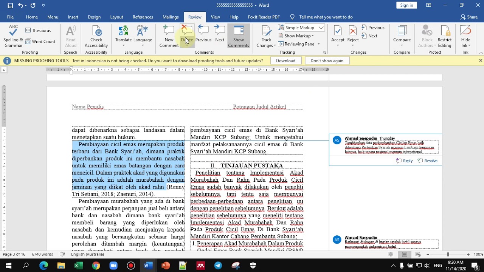
Task: Open the Show Markup dropdown
Action: click(296, 36)
